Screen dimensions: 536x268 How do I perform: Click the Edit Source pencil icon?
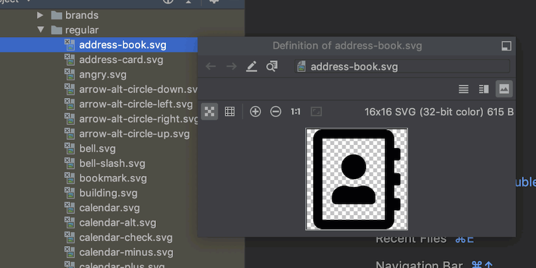click(x=252, y=66)
